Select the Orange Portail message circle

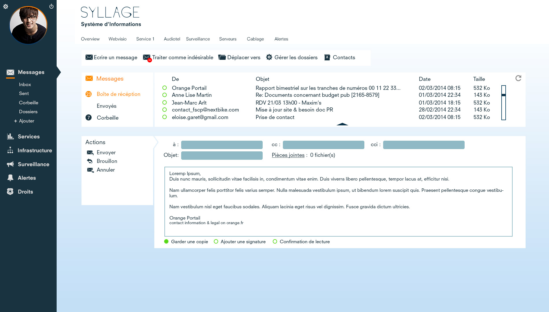[165, 88]
